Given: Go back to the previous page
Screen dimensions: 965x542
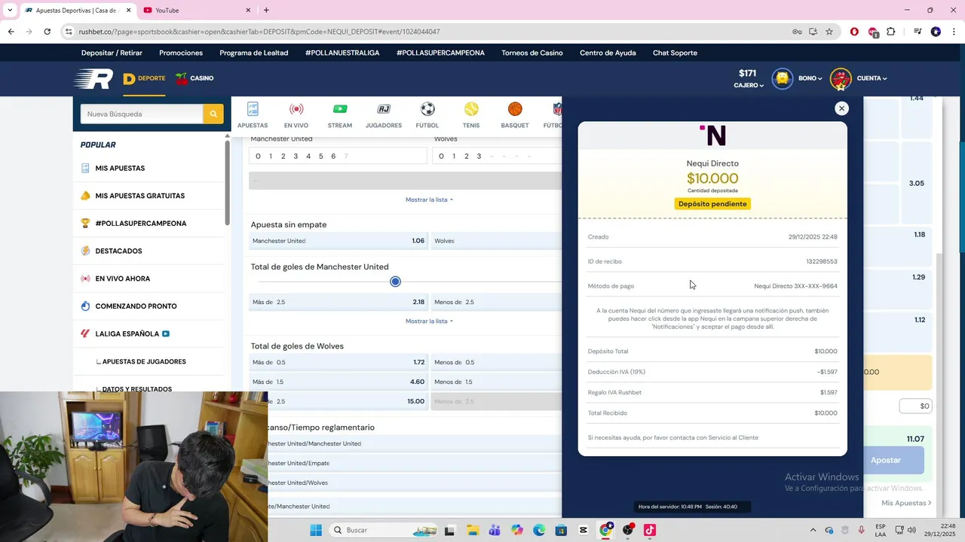Looking at the screenshot, I should coord(11,32).
